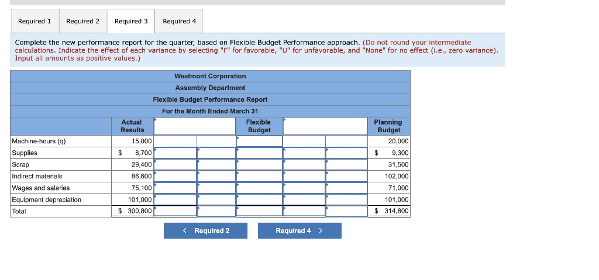Click the Flexible Budget cell for Indirect materials
The width and height of the screenshot is (599, 280).
[259, 176]
